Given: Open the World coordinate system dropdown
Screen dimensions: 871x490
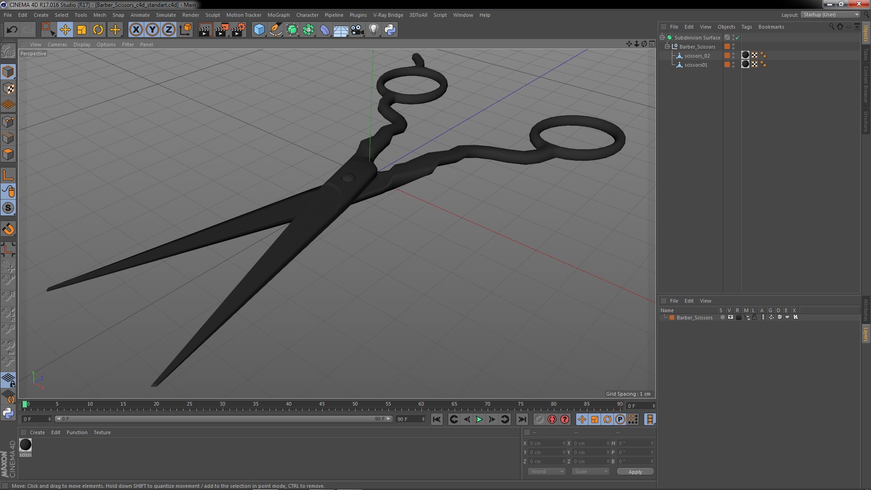Looking at the screenshot, I should (x=546, y=471).
